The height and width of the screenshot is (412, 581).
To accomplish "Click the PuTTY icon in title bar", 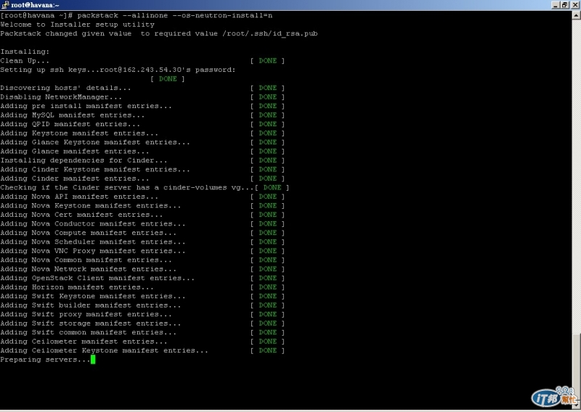I will coord(5,5).
